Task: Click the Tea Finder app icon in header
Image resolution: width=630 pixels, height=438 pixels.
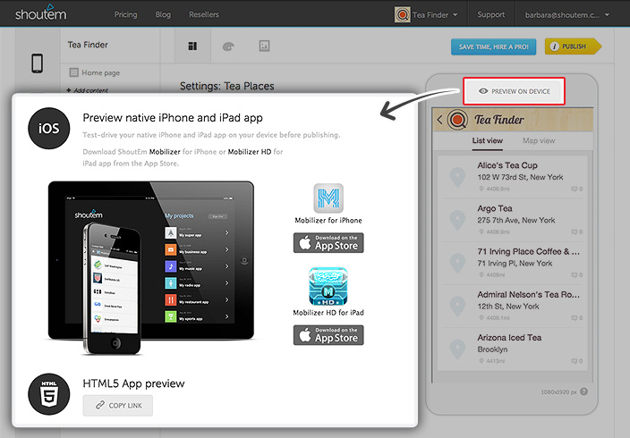Action: pyautogui.click(x=402, y=15)
